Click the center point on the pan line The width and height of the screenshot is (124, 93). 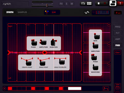pos(45,52)
